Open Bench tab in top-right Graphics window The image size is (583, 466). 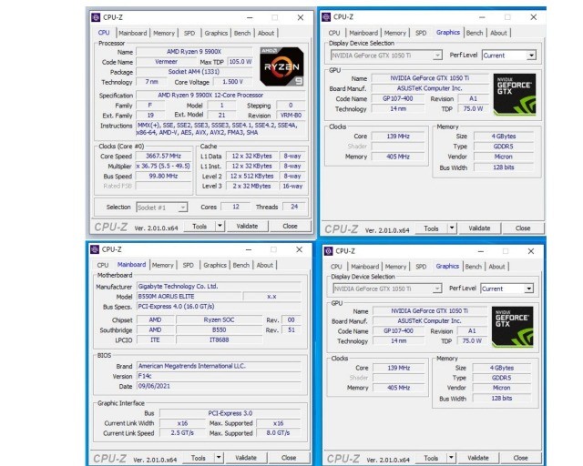click(475, 33)
